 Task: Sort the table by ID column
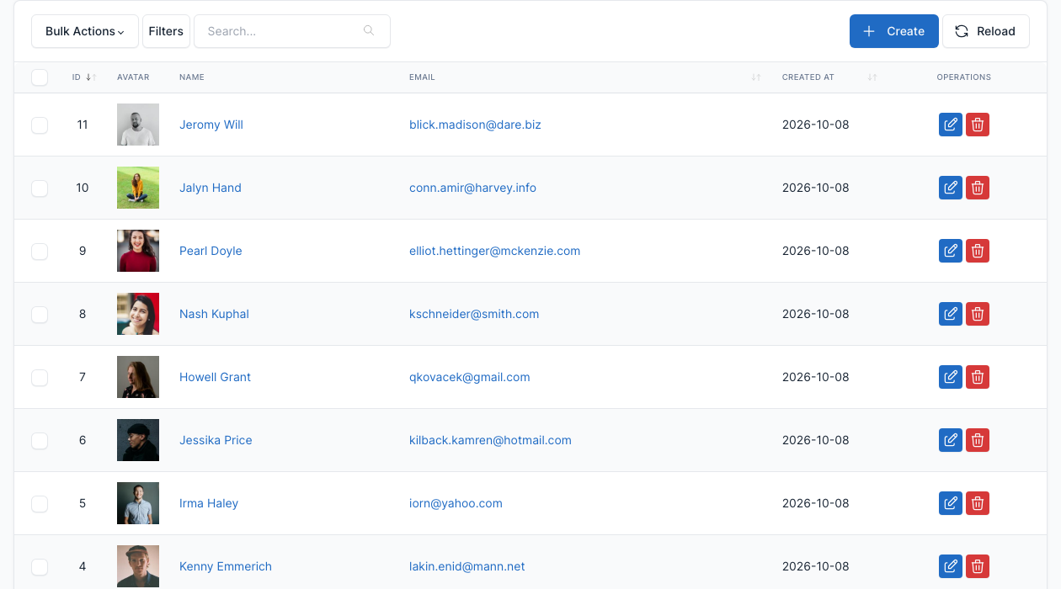84,77
